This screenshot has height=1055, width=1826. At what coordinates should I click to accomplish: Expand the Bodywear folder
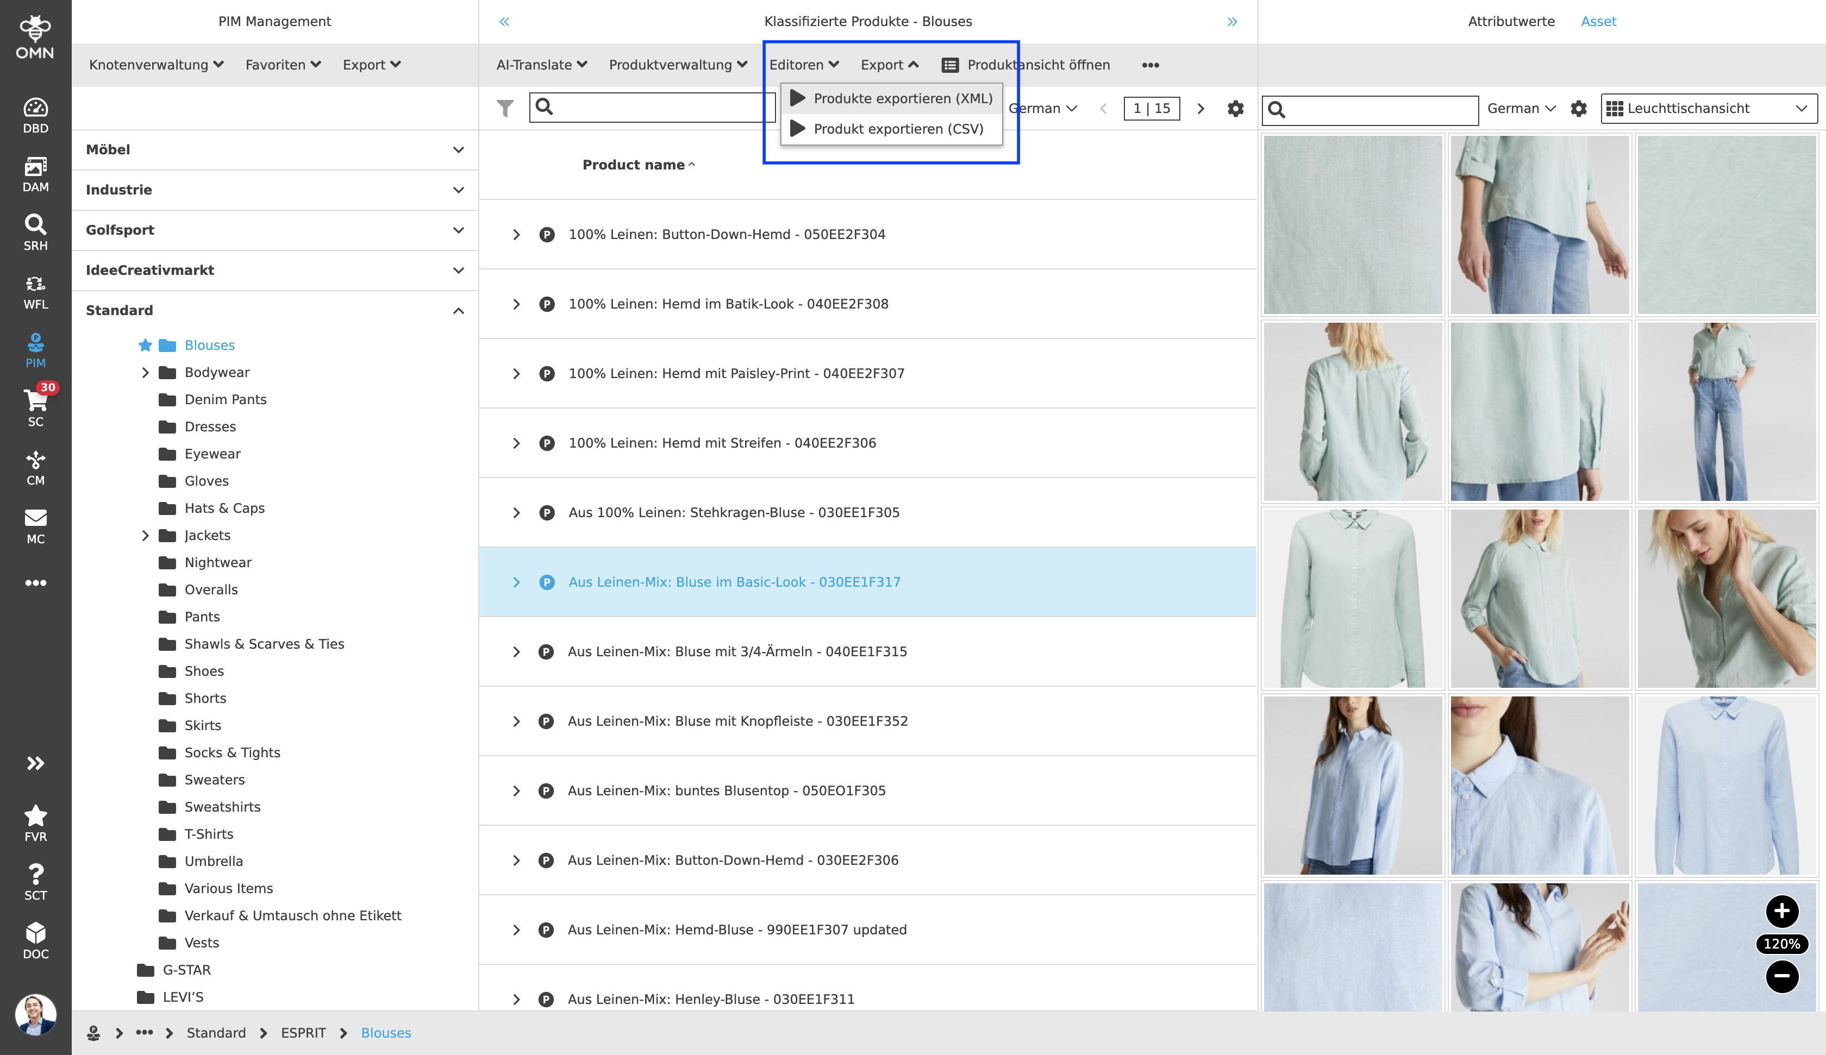(x=145, y=373)
